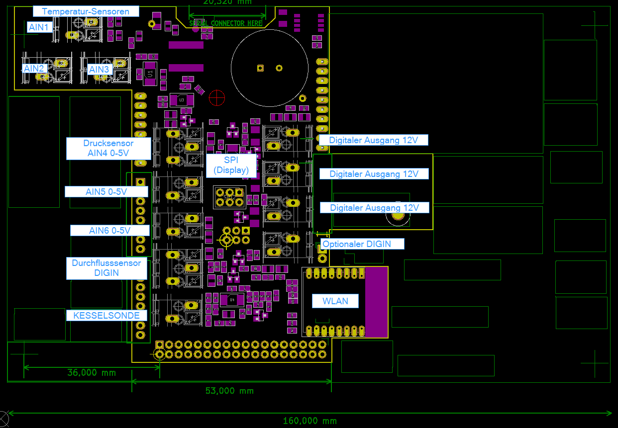618x428 pixels.
Task: Select the KESSELSONDE label
Action: click(x=106, y=315)
